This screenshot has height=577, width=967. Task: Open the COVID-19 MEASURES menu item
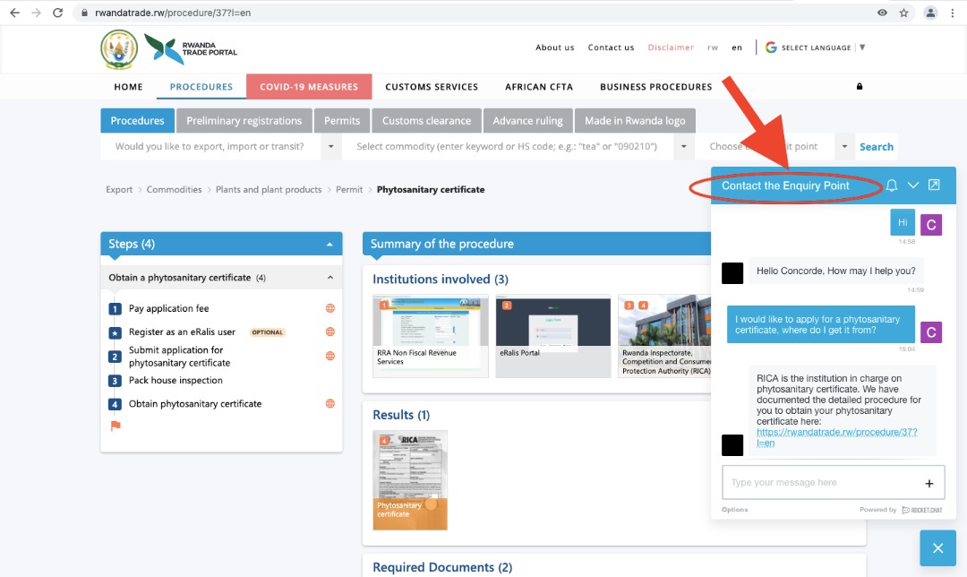tap(309, 87)
